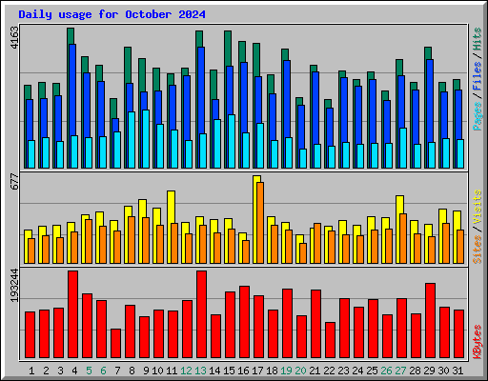Image resolution: width=488 pixels, height=381 pixels.
Task: Select day 17 on the x-axis
Action: [x=257, y=371]
